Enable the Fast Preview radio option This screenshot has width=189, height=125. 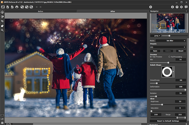151,57
